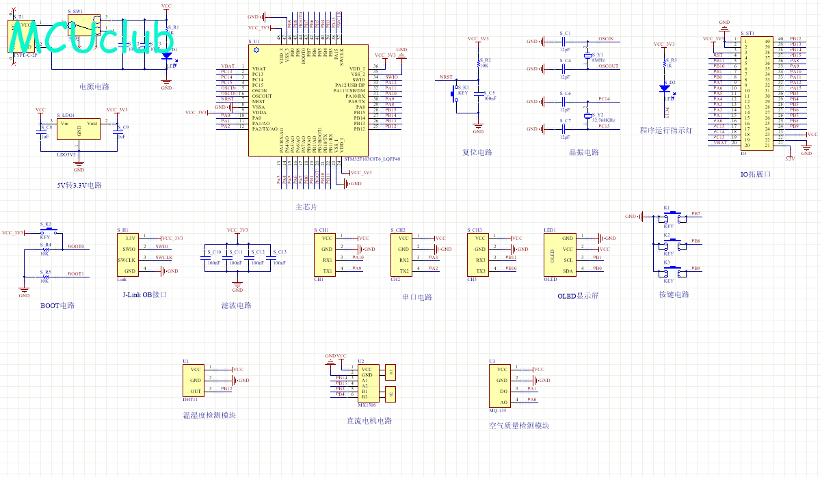Screen dimensions: 822x477
Task: Select the S_C8 1uF capacitor
Action: point(40,133)
